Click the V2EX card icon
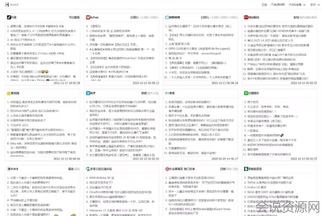Image resolution: width=322 pixels, height=216 pixels. coord(9,169)
